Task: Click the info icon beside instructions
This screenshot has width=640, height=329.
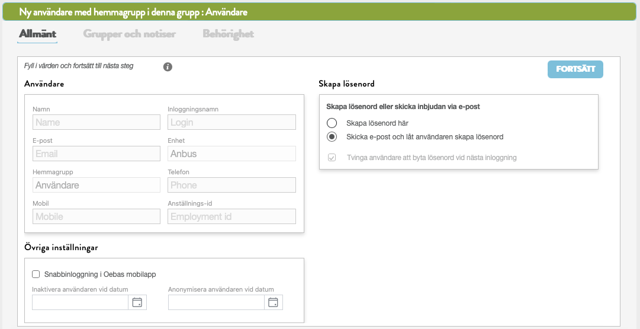Action: point(168,66)
